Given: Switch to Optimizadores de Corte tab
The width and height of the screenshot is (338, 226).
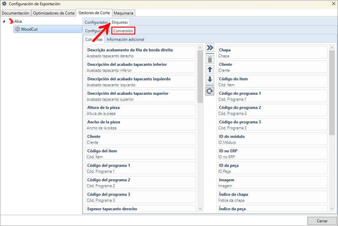Looking at the screenshot, I should (x=54, y=13).
